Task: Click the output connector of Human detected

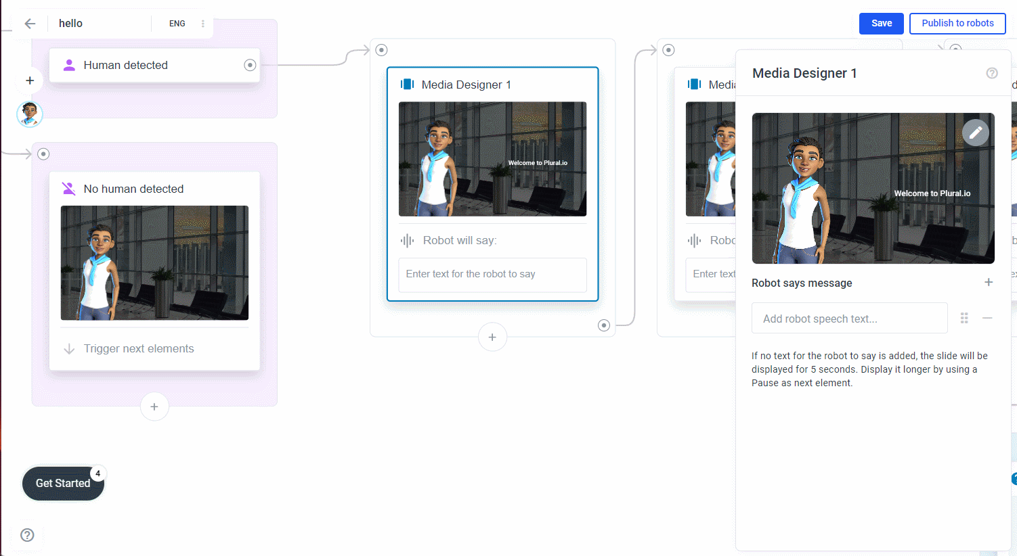Action: 250,65
